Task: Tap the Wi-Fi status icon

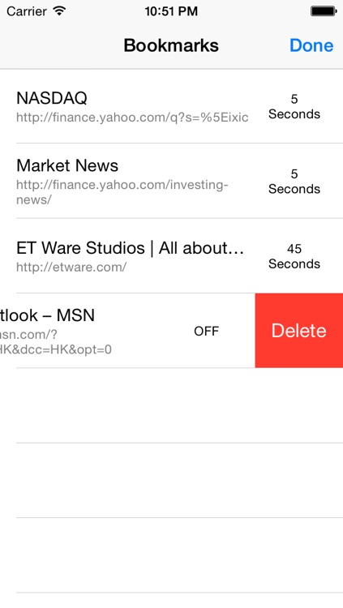Action: point(59,11)
